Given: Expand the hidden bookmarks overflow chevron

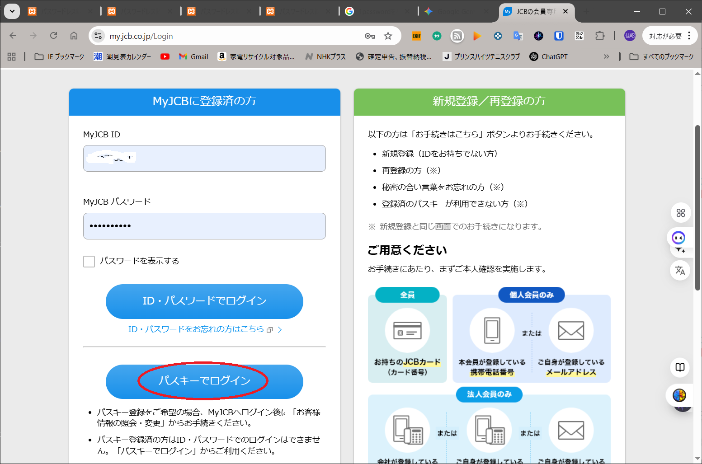Looking at the screenshot, I should coord(606,56).
